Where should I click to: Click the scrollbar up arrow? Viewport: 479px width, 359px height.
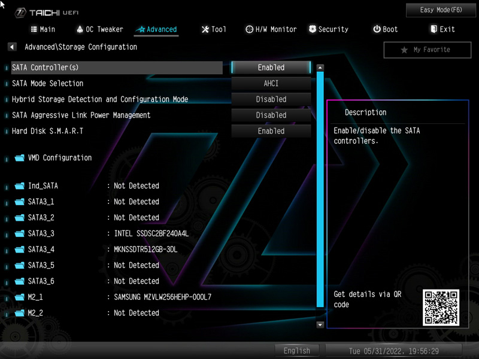(x=320, y=68)
